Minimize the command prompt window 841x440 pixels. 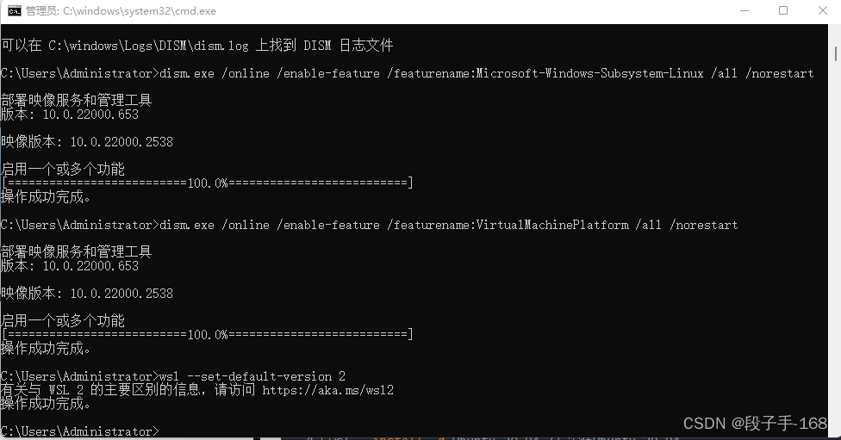click(x=744, y=10)
